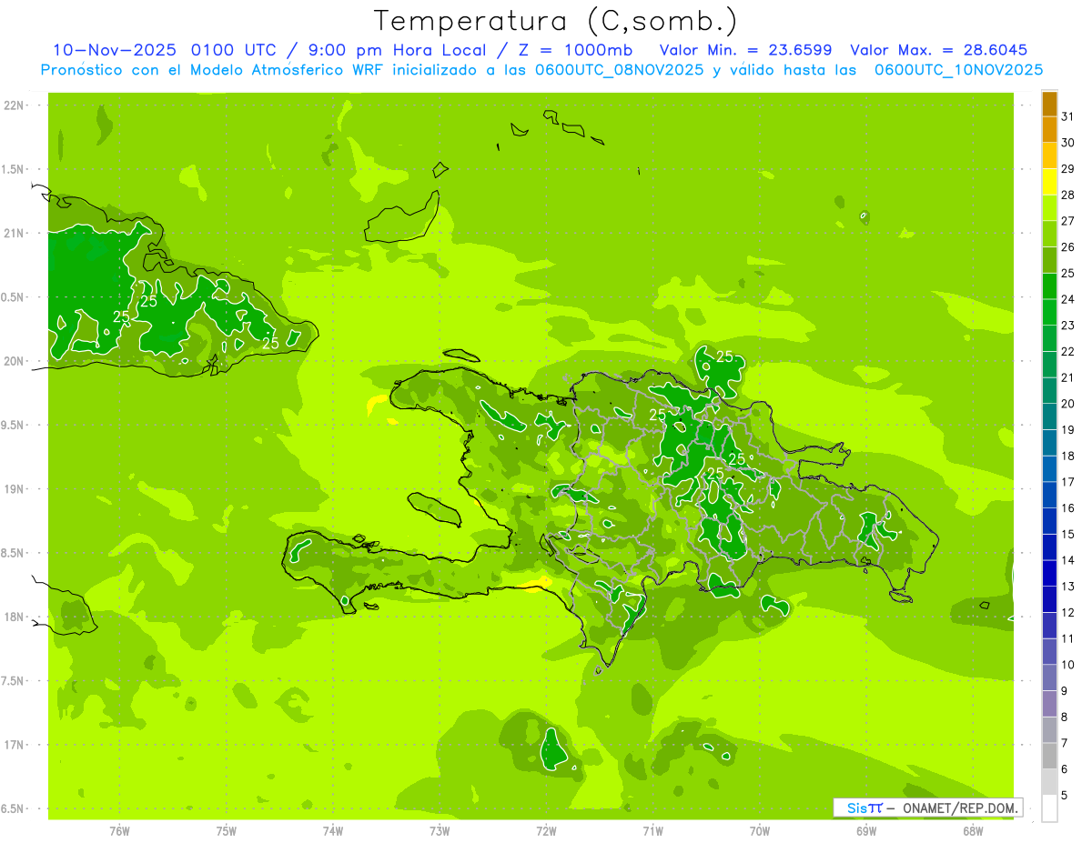
Task: Click the color scale label "31"
Action: coord(1067,116)
